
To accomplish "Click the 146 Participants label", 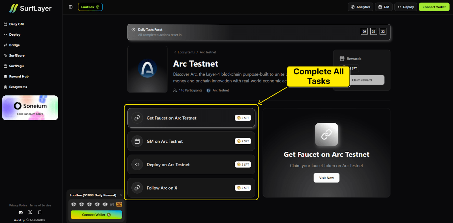I will click(x=188, y=90).
